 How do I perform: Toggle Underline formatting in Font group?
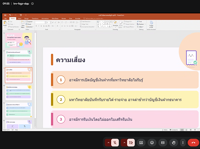pos(41,26)
